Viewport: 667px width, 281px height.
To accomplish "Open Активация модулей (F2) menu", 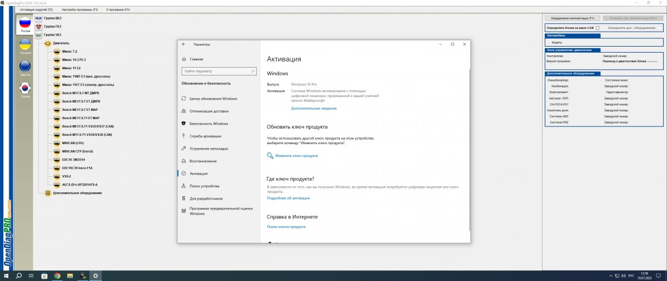I will 36,9.
